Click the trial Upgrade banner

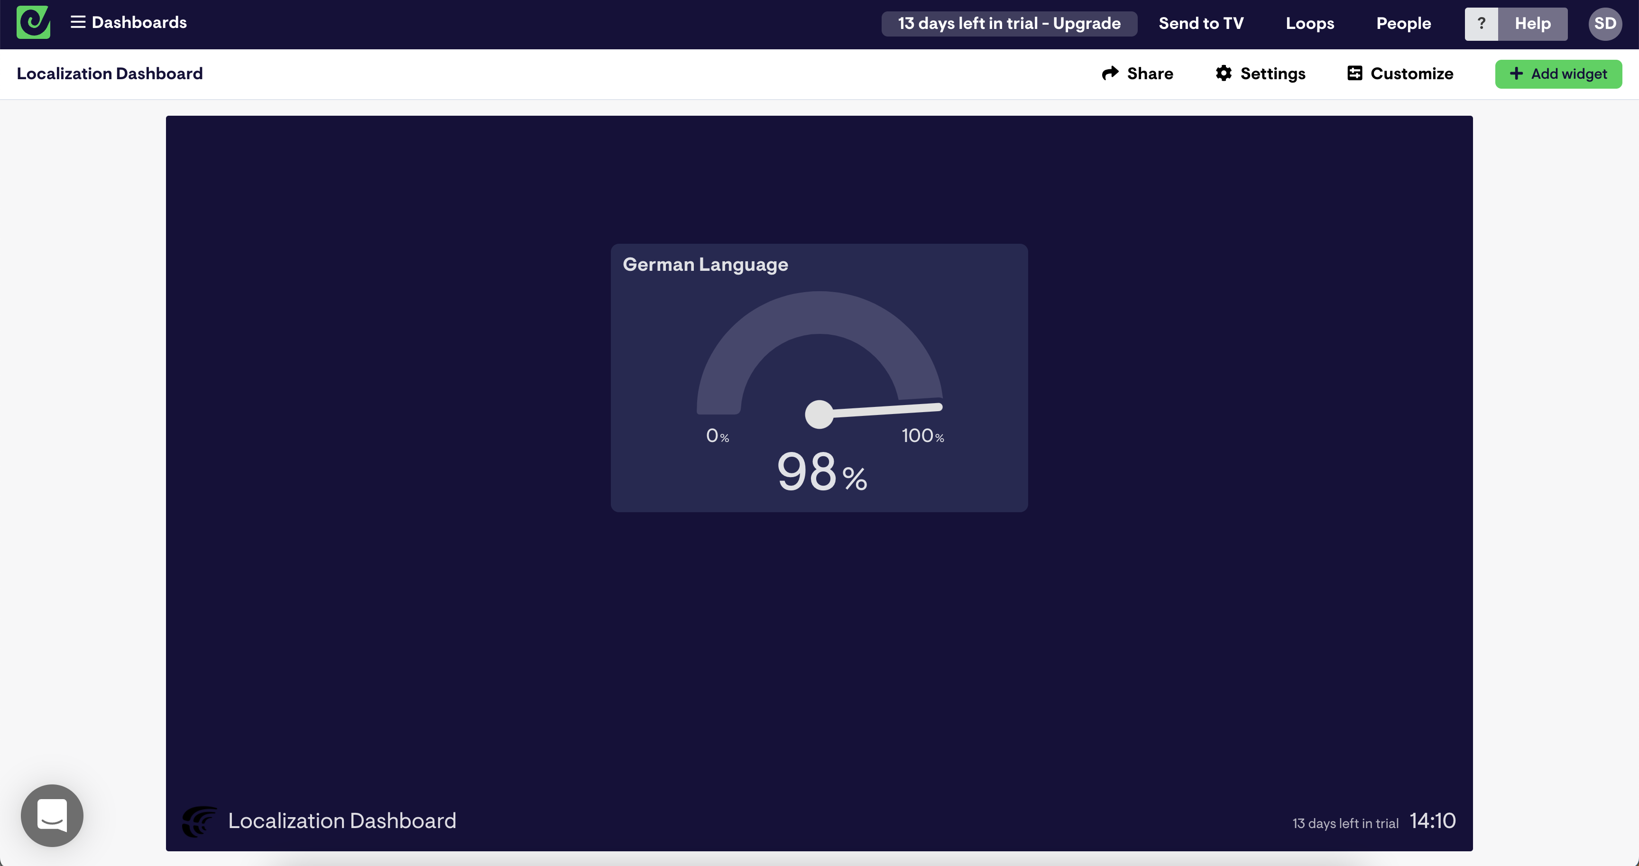point(1009,24)
